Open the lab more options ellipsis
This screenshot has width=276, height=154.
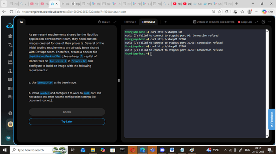tap(270, 22)
